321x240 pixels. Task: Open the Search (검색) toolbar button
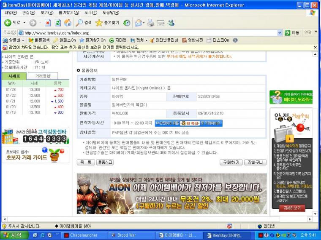84,23
